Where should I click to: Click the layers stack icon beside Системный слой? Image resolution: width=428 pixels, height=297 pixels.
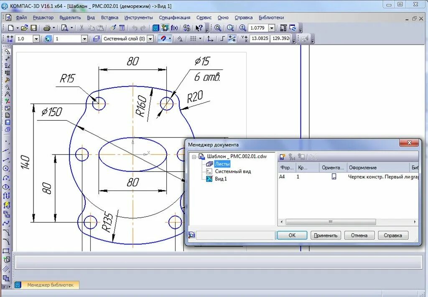(x=96, y=39)
